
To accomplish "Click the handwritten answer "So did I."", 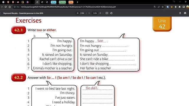I will [92, 88].
